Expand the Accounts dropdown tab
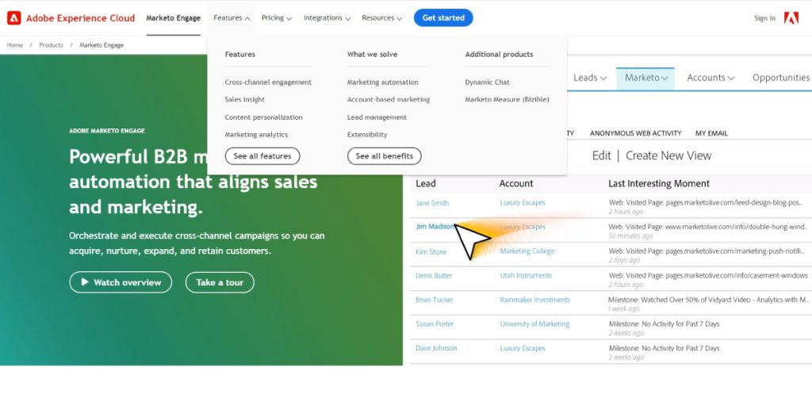The width and height of the screenshot is (812, 406). click(x=710, y=78)
